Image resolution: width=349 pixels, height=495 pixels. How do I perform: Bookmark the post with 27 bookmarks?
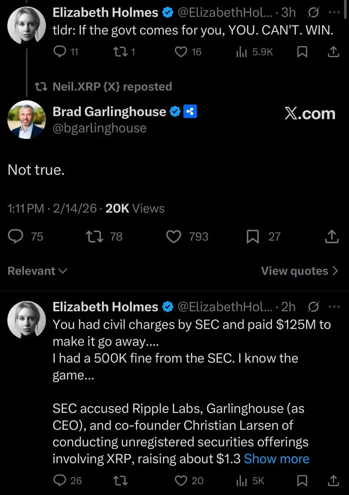[x=263, y=236]
